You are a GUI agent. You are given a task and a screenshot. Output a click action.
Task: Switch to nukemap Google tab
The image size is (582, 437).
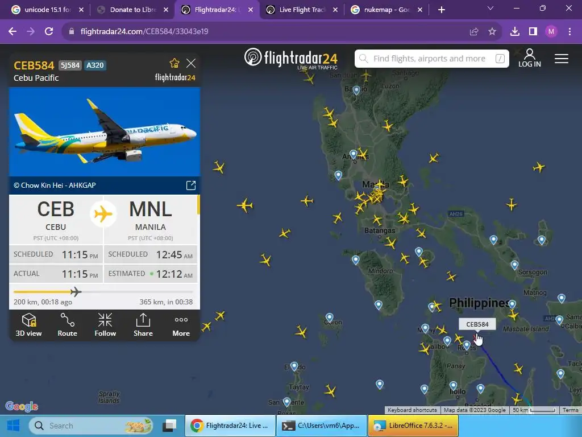pos(386,10)
